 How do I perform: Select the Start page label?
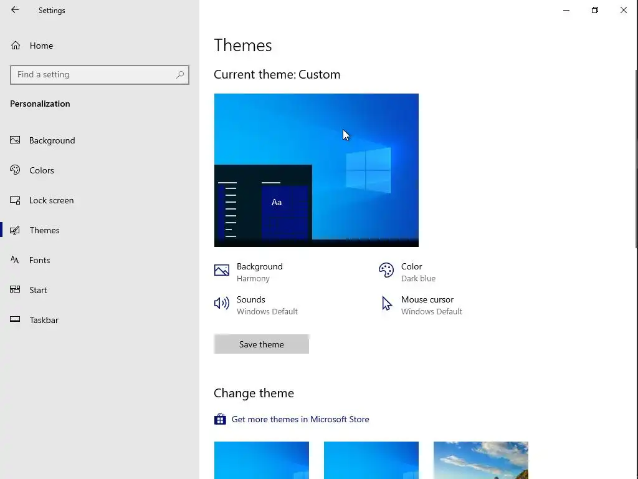[x=38, y=290]
